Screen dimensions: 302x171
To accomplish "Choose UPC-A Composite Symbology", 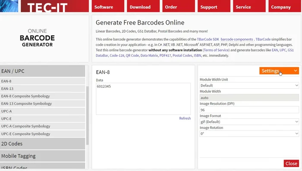I will [43, 126].
